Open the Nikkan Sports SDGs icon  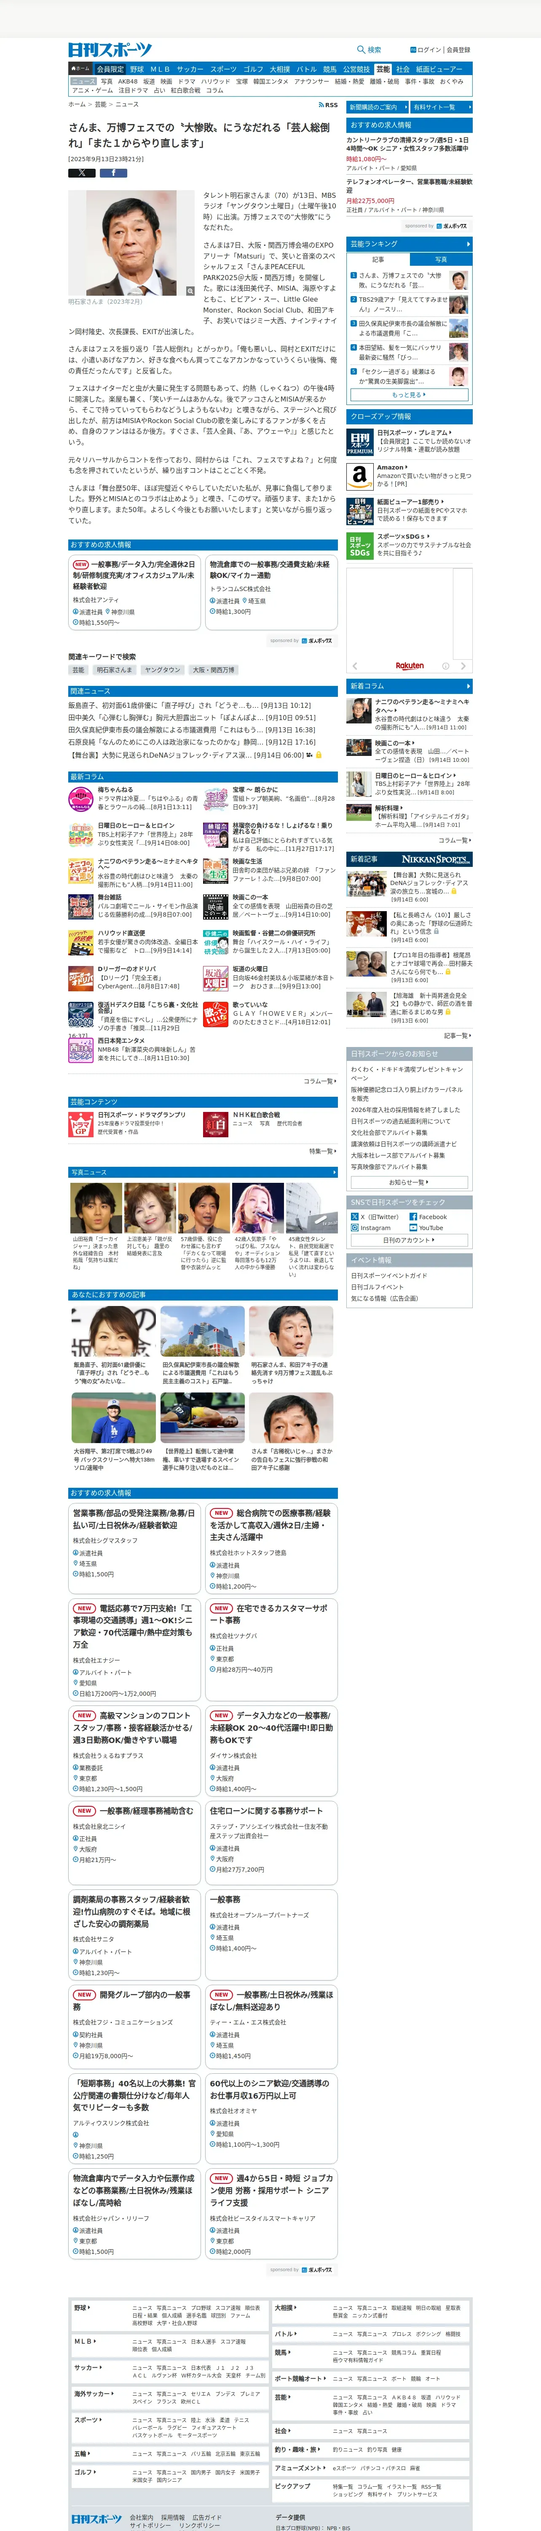[359, 545]
